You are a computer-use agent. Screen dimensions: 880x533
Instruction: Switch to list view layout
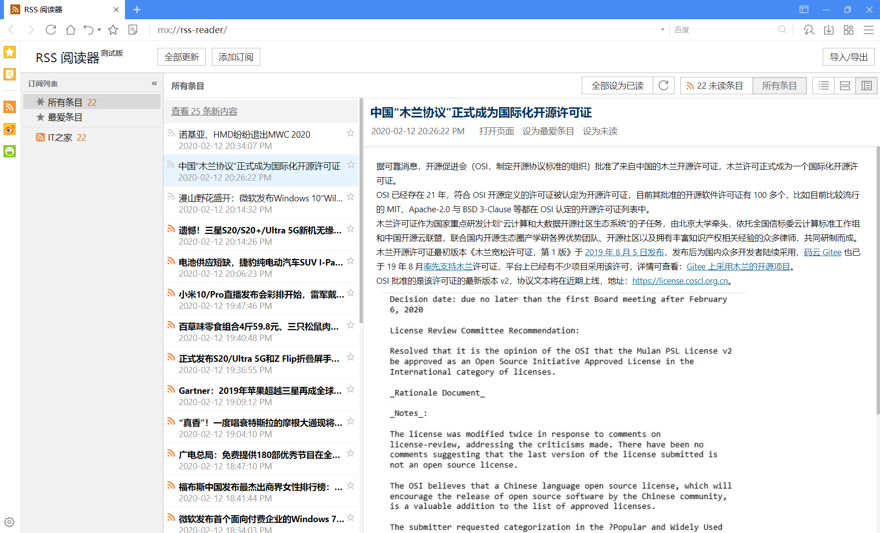823,85
